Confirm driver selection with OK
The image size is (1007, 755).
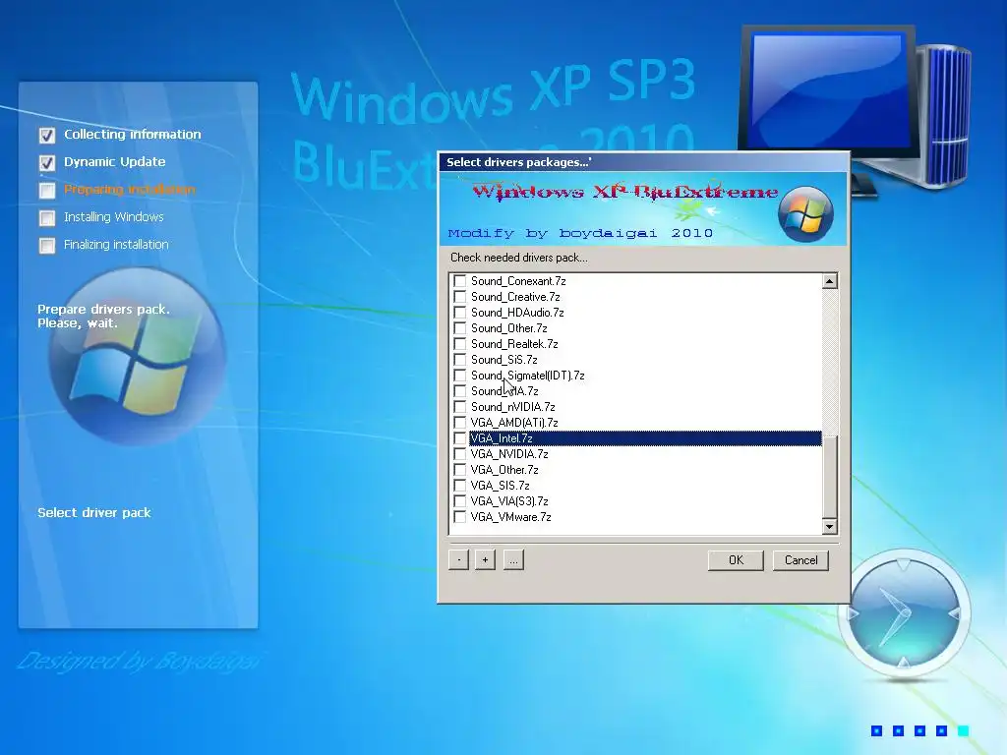click(x=736, y=559)
